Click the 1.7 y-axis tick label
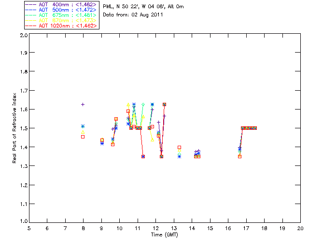This screenshot has width=309, height=247. point(24,91)
